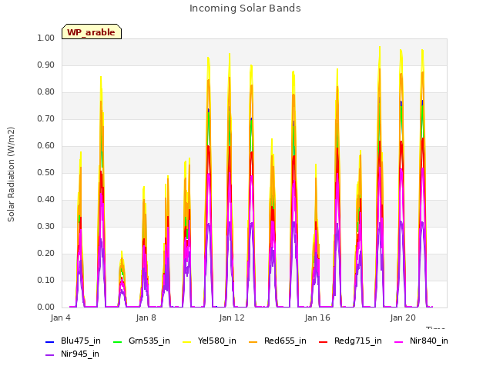Click the 0.10 y-axis tick label
493x369 pixels.
pos(46,280)
